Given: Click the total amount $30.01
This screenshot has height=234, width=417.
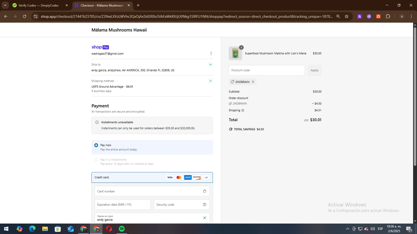Looking at the screenshot, I should pyautogui.click(x=316, y=120).
